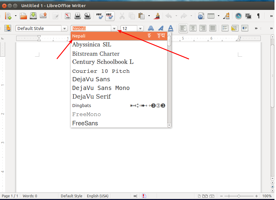Open the table size dropdown arrow
Image resolution: width=276 pixels, height=200 pixels.
(x=218, y=16)
